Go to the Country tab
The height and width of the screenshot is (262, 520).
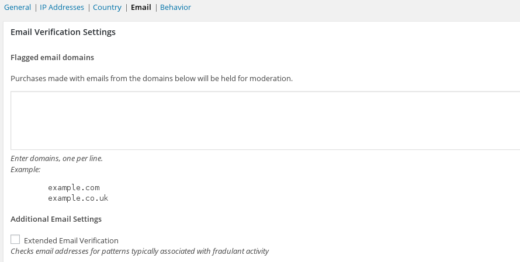coord(107,8)
